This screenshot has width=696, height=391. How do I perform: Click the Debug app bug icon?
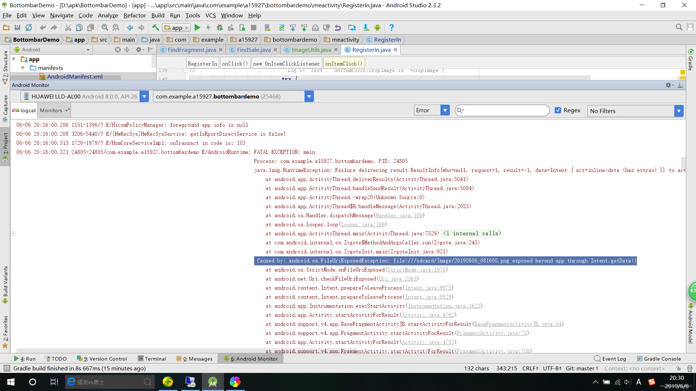click(x=219, y=28)
